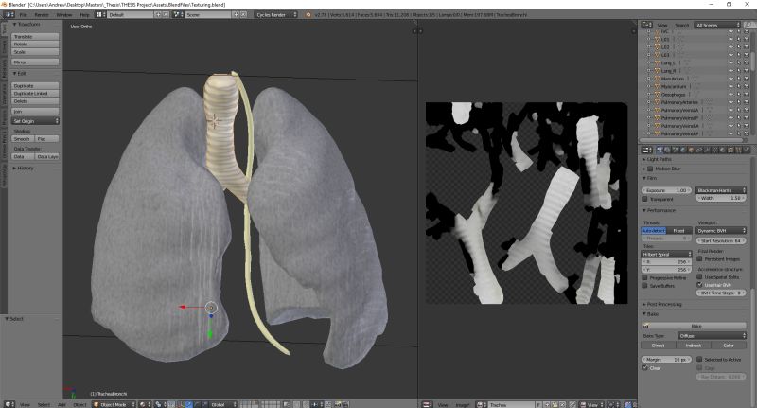The width and height of the screenshot is (757, 408).
Task: Enable the Transparent film checkbox
Action: click(644, 199)
